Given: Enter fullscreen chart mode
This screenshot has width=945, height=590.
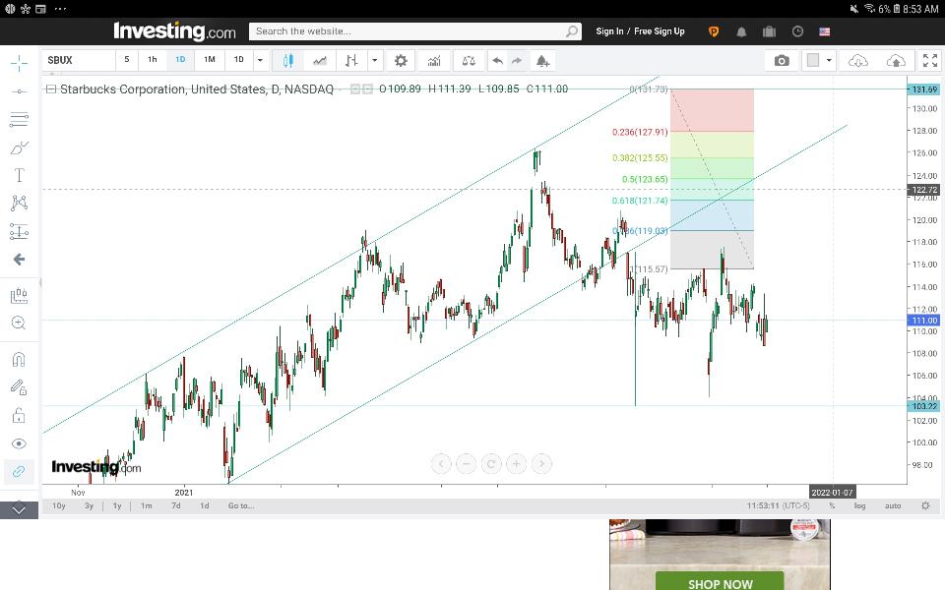Looking at the screenshot, I should (x=930, y=60).
